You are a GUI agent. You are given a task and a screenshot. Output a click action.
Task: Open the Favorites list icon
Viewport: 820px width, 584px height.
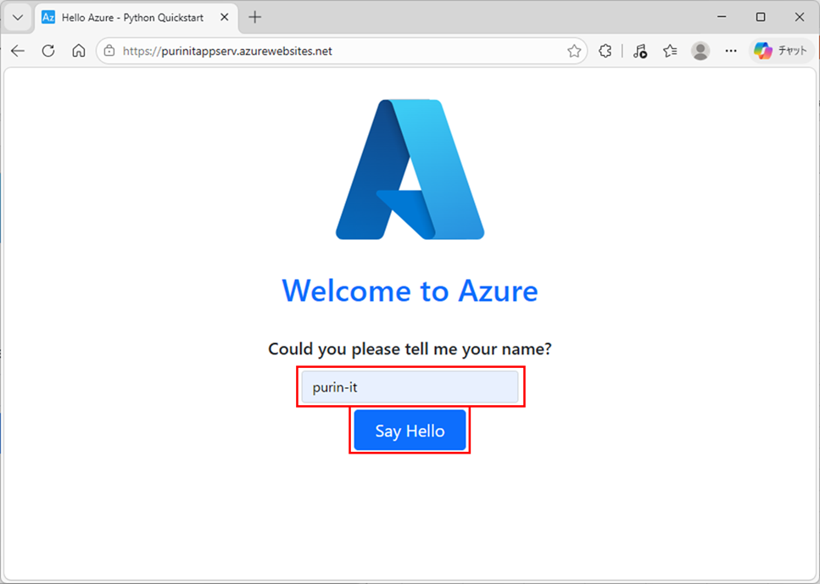[670, 51]
